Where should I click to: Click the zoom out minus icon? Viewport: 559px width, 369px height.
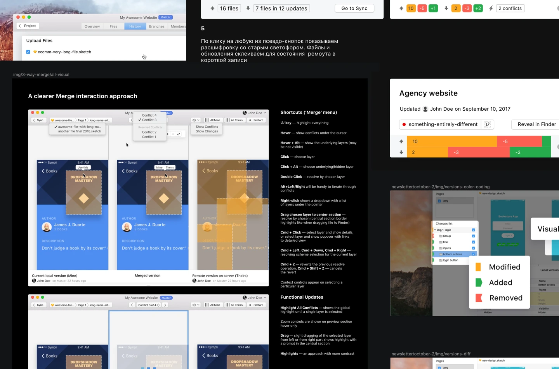pyautogui.click(x=173, y=134)
